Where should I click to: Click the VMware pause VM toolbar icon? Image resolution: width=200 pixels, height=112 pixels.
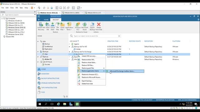coord(32,8)
